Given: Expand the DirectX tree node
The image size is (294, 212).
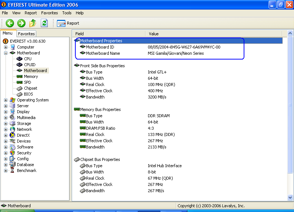Looking at the screenshot, I should point(6,135).
